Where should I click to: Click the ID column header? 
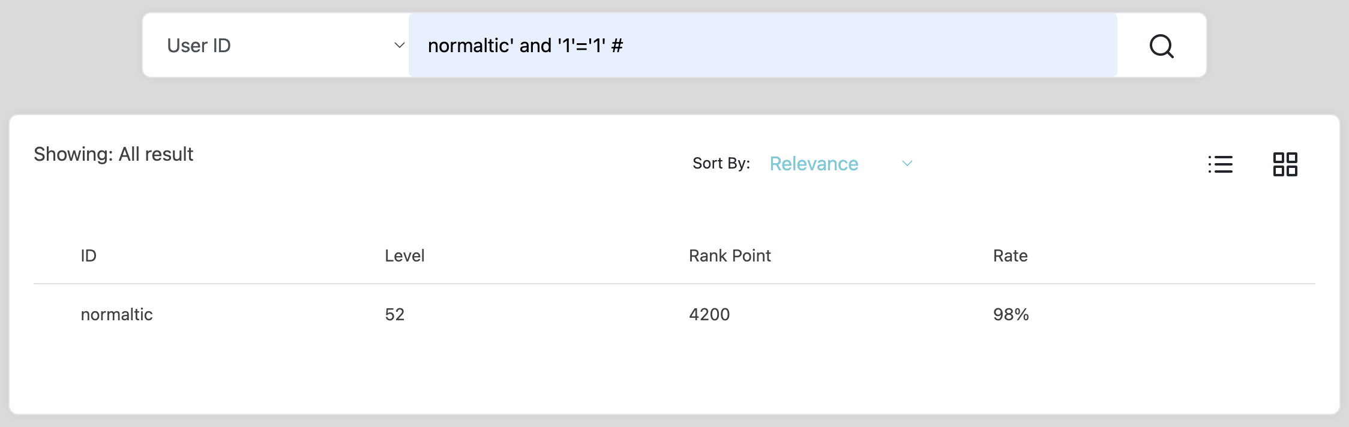point(89,256)
